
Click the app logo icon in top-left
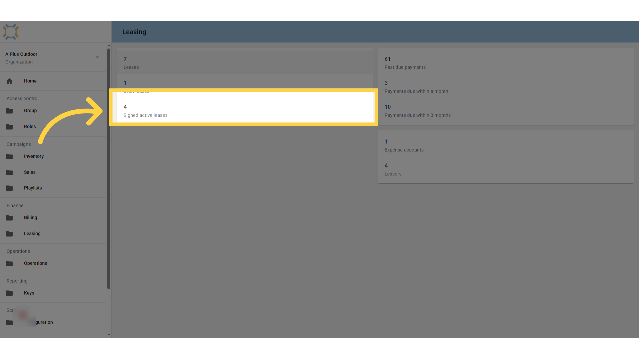[x=11, y=32]
